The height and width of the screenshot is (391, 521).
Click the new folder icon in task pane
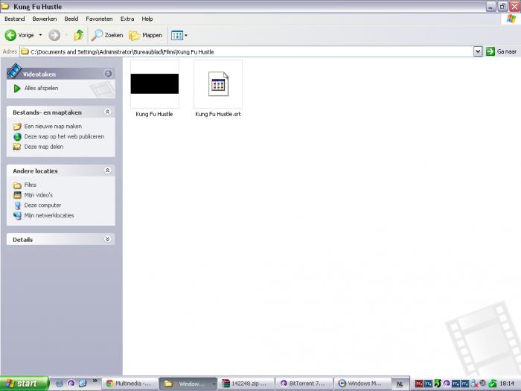(x=17, y=127)
